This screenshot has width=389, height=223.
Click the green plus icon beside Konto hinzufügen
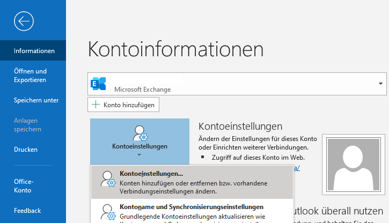pos(96,105)
